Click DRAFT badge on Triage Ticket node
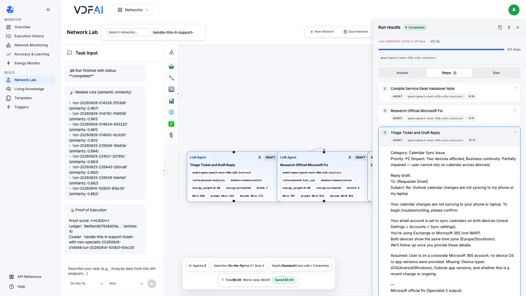526x296 pixels. (x=270, y=158)
